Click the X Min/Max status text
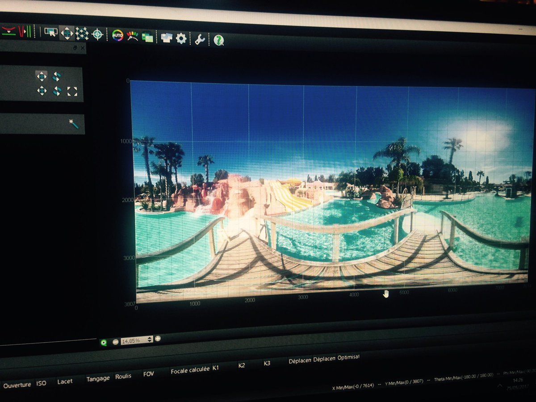536x402 pixels. pos(354,385)
